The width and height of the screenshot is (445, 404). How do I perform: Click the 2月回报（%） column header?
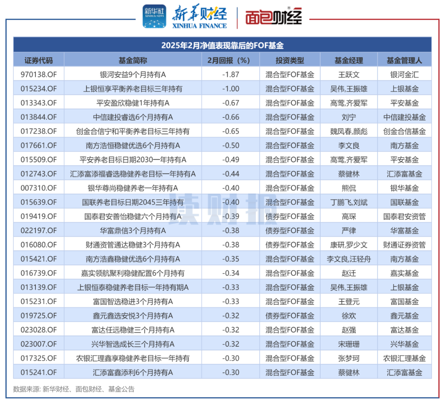pyautogui.click(x=231, y=60)
